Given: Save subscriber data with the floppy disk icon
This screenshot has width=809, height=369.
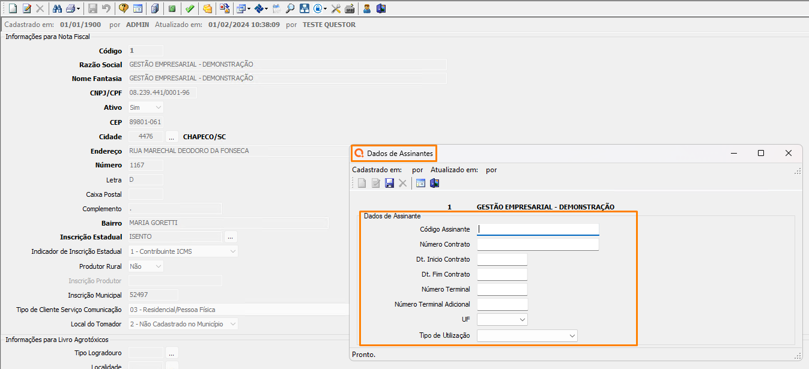Looking at the screenshot, I should (389, 183).
